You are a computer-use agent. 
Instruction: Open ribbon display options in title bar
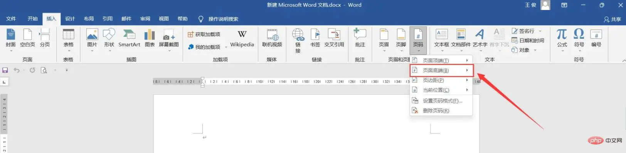[564, 5]
